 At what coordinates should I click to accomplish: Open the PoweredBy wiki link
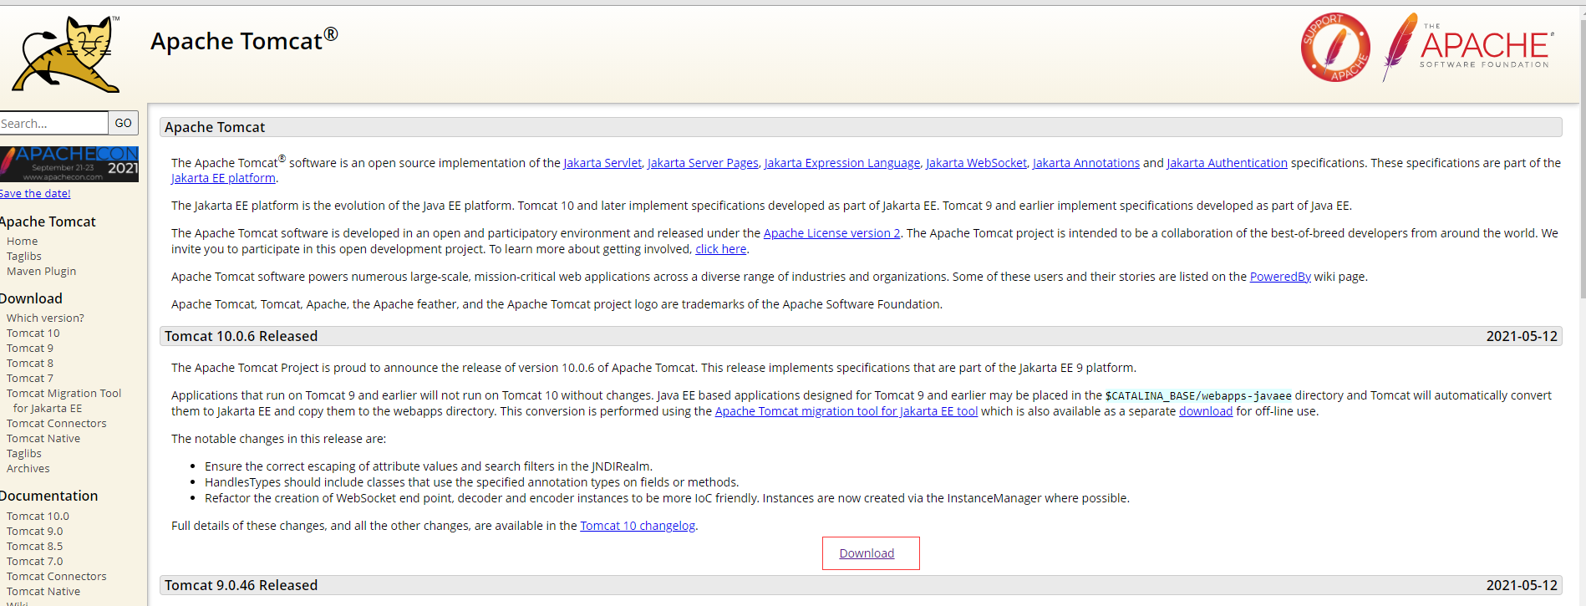tap(1280, 277)
